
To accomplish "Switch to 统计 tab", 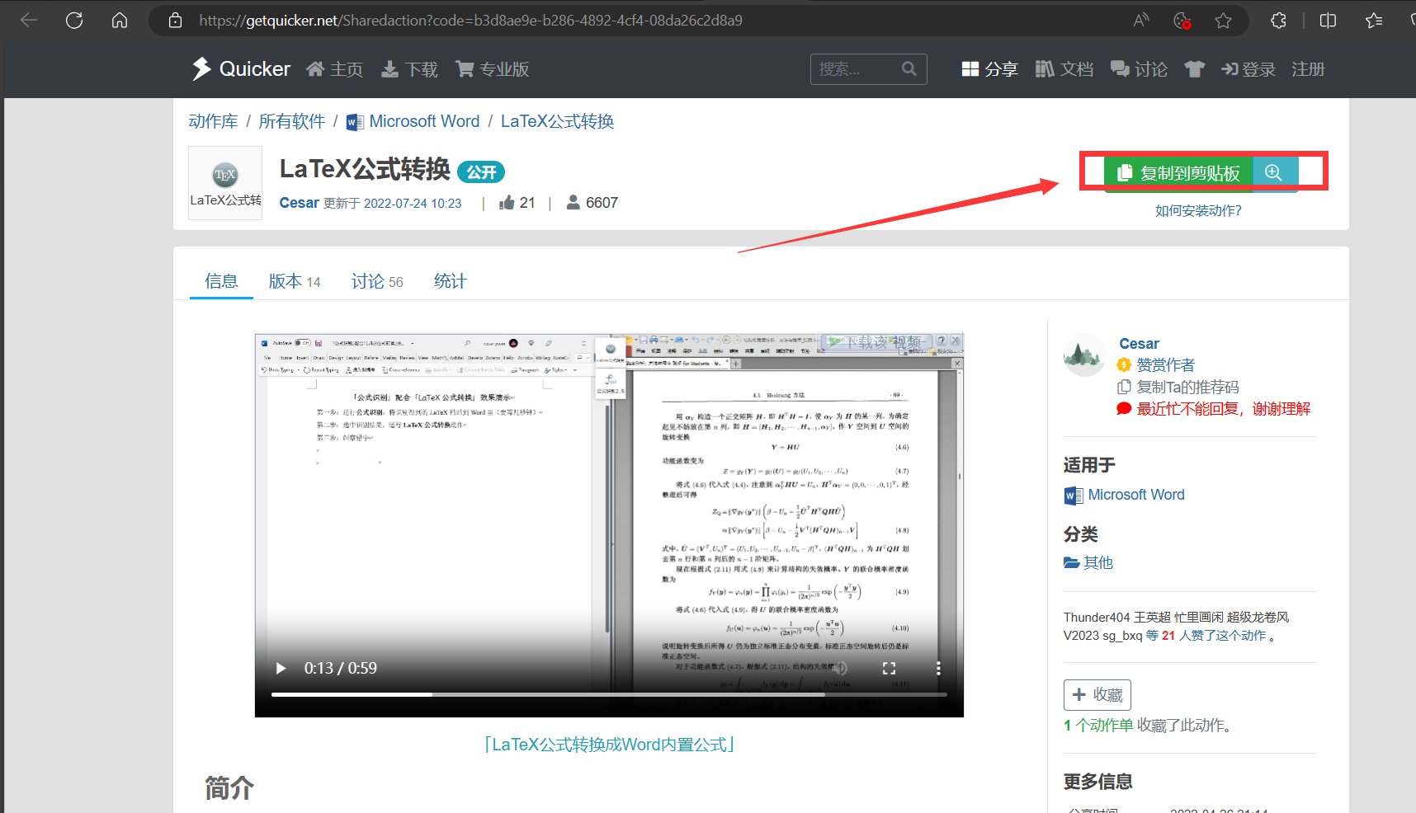I will click(451, 281).
